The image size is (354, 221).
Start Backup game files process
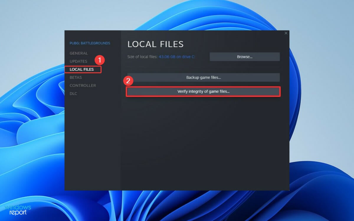pos(203,77)
